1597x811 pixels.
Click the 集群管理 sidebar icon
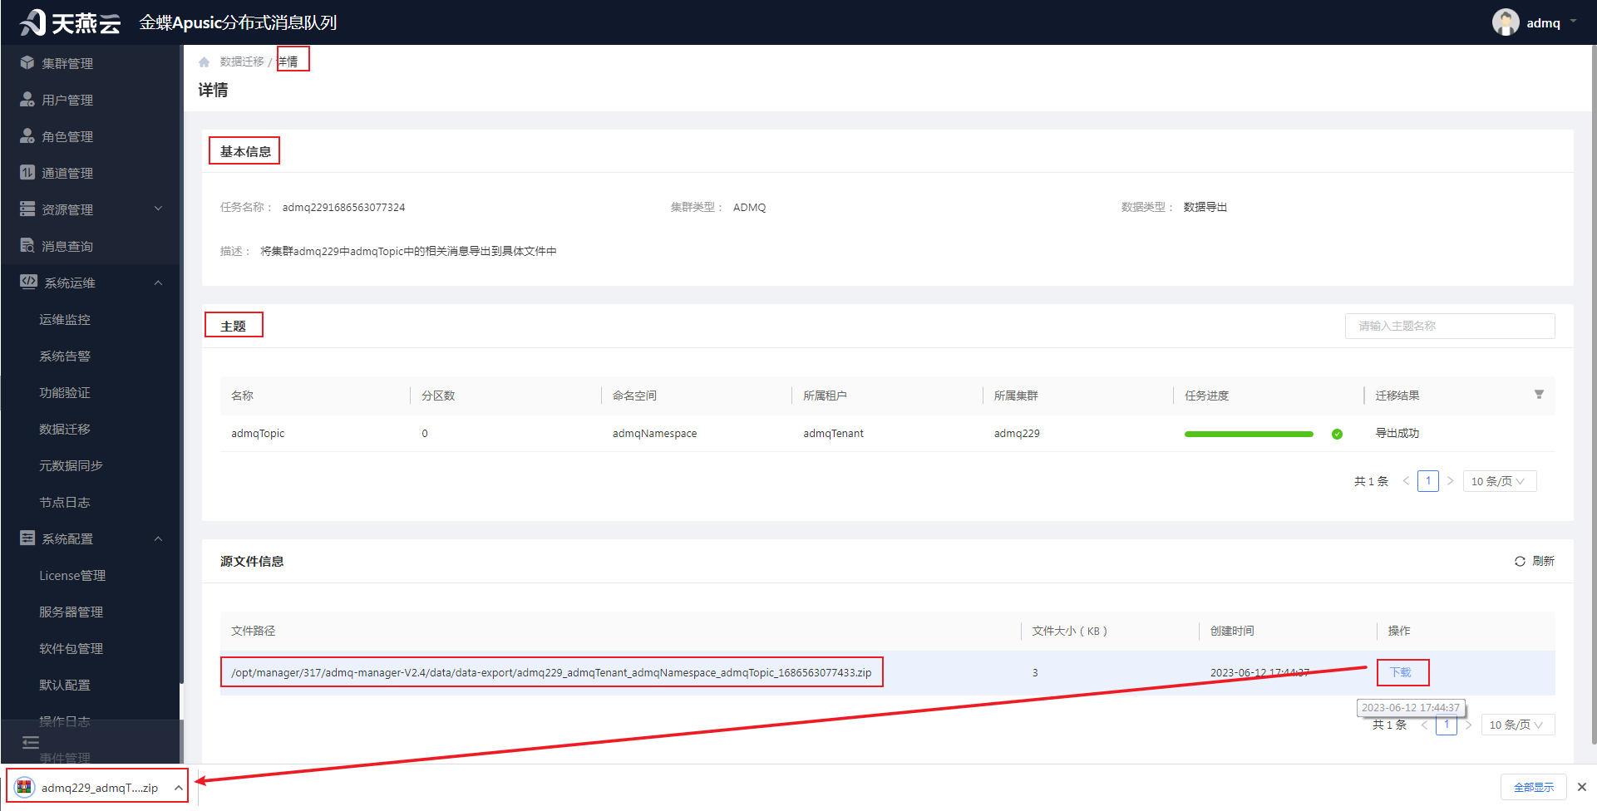(x=27, y=63)
